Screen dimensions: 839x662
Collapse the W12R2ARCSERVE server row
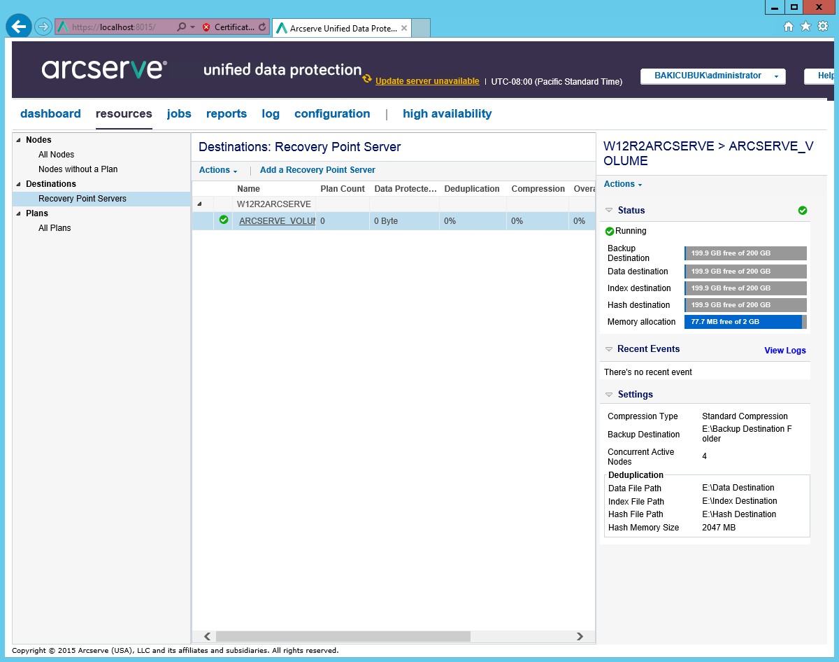(199, 204)
